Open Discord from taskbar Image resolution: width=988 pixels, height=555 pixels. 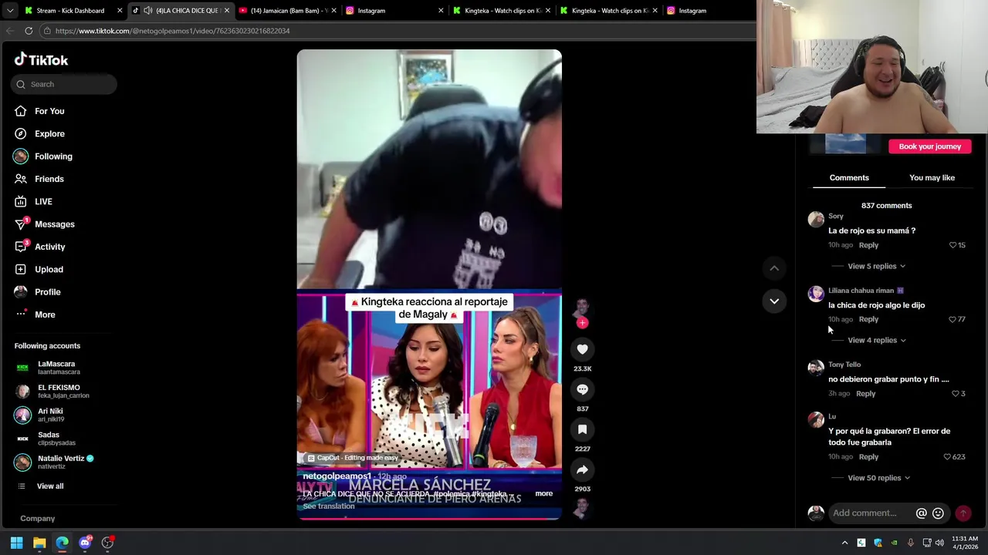click(x=85, y=543)
